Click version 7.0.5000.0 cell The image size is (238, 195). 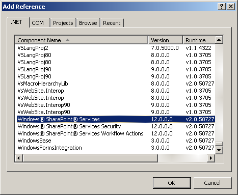165,48
